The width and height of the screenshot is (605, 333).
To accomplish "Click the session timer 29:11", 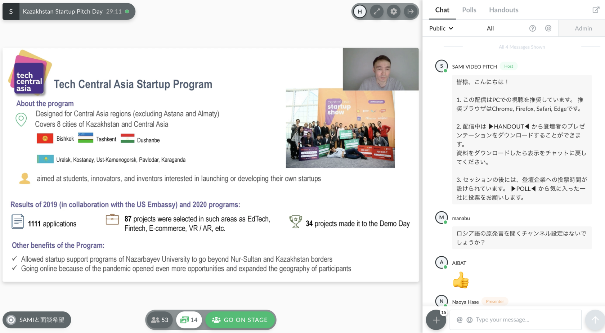I will click(114, 12).
